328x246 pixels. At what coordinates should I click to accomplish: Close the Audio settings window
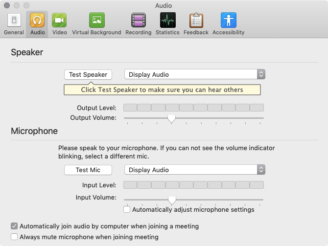7,5
